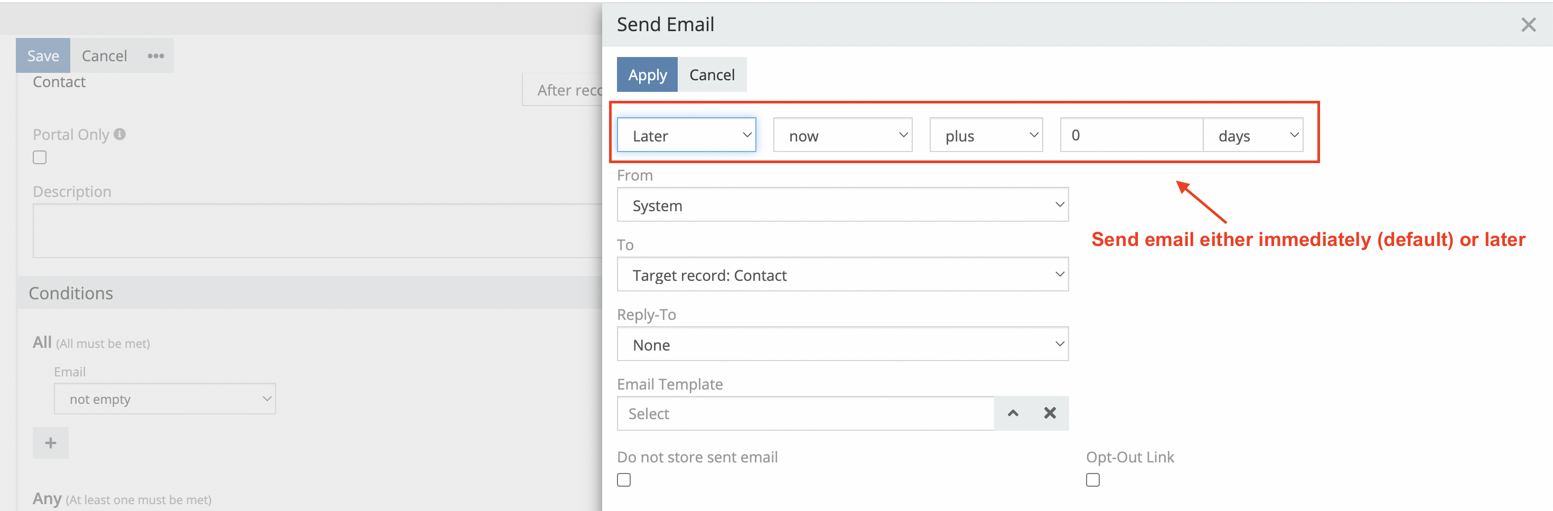Open the plus operator dropdown
This screenshot has width=1553, height=511.
pyautogui.click(x=986, y=135)
